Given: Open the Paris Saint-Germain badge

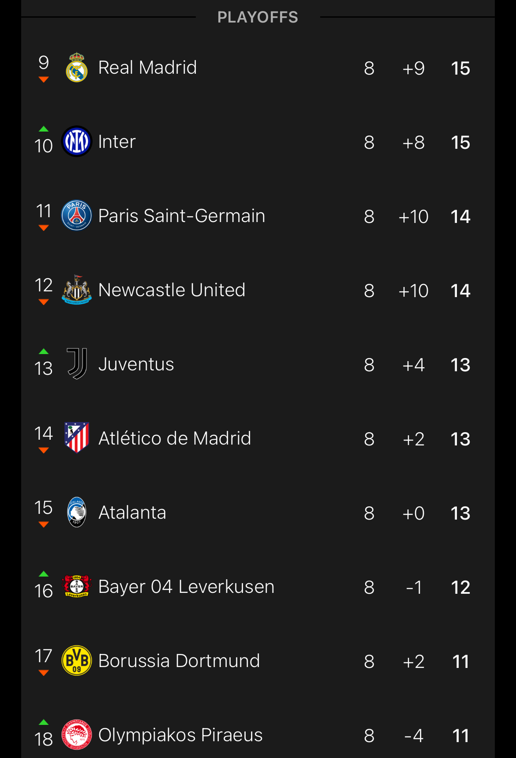Looking at the screenshot, I should [x=77, y=215].
